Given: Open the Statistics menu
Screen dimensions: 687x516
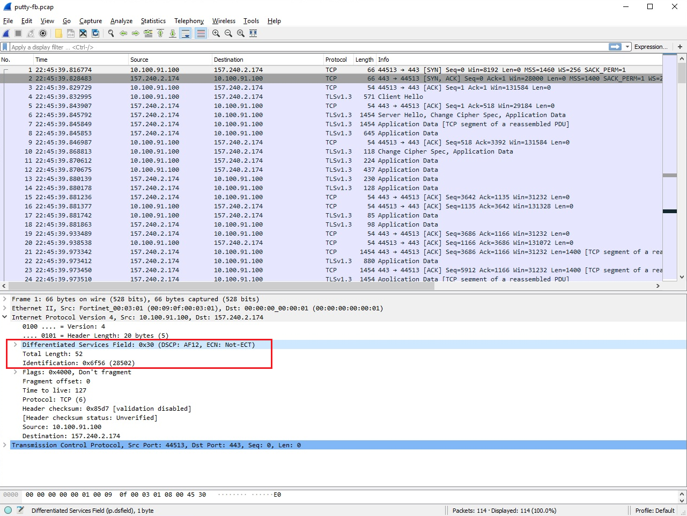Looking at the screenshot, I should (x=153, y=21).
